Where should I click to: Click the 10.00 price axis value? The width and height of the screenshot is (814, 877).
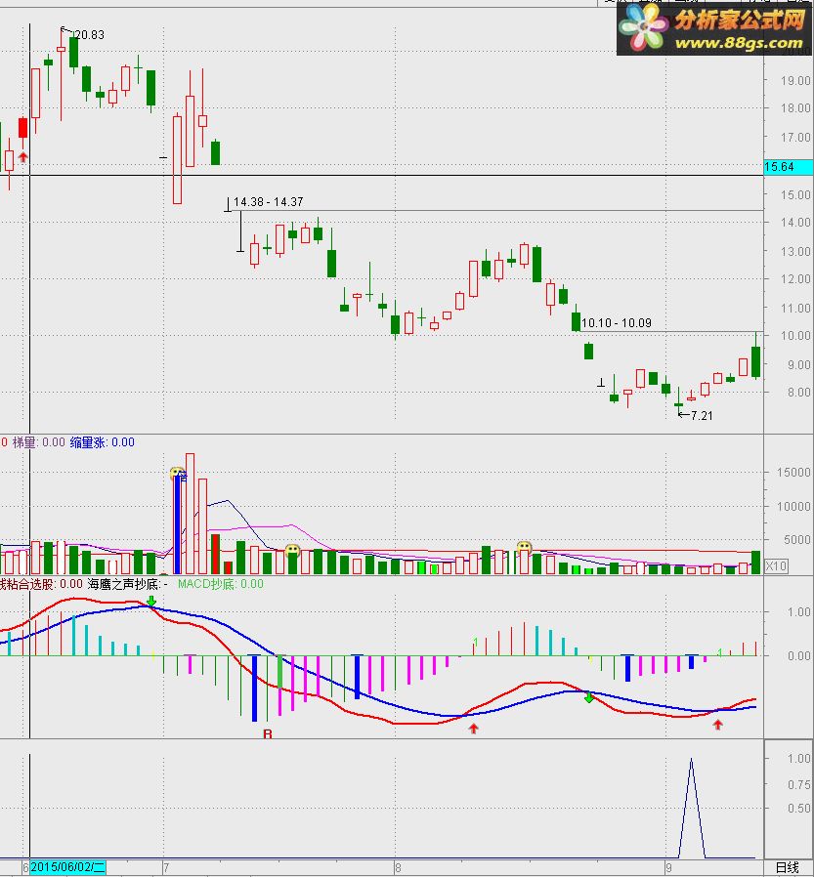pyautogui.click(x=795, y=336)
